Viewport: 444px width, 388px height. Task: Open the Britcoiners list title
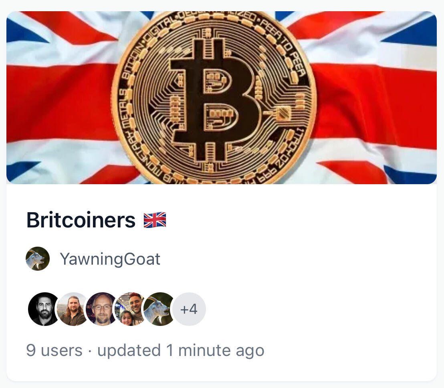(x=81, y=220)
